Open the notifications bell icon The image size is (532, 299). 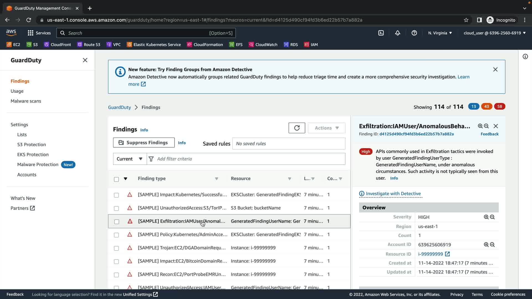397,33
